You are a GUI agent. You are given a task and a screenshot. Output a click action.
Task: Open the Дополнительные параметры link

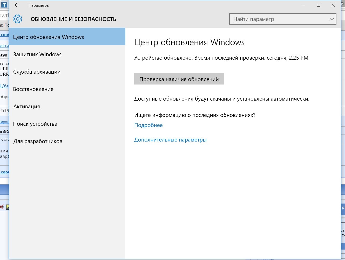point(170,140)
